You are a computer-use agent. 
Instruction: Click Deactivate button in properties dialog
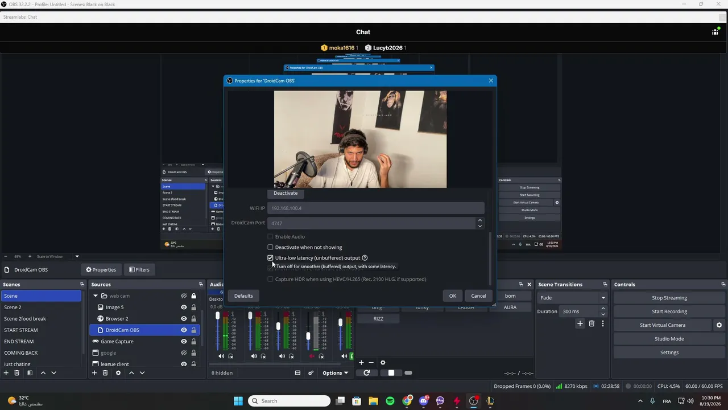pos(286,193)
